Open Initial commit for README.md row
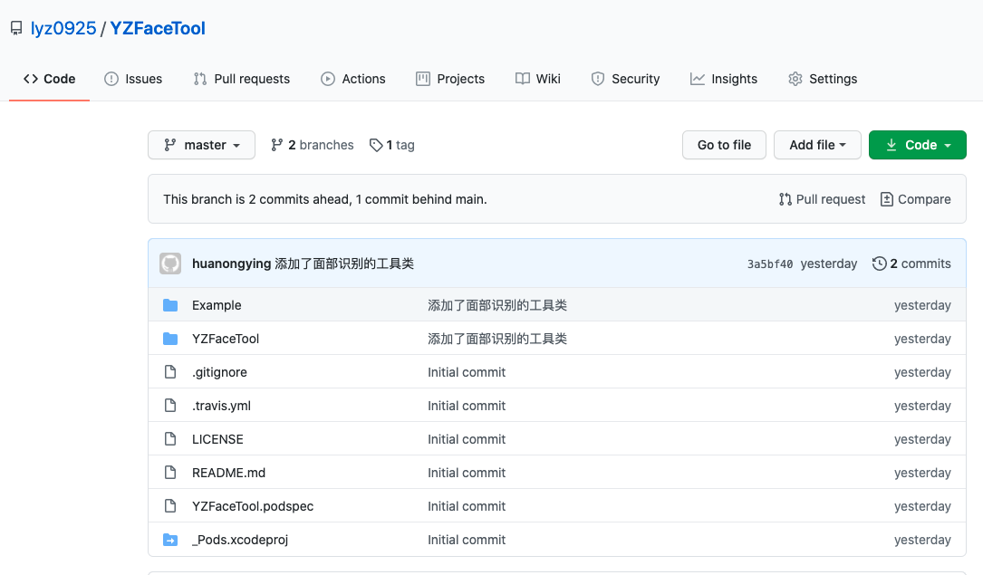This screenshot has height=575, width=983. tap(467, 473)
